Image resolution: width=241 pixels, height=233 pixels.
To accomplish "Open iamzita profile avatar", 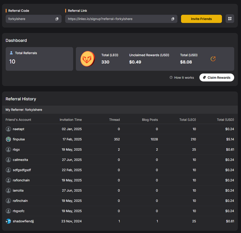I will (8, 191).
